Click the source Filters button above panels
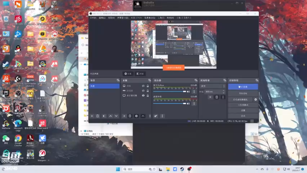307x173 pixels. click(140, 74)
